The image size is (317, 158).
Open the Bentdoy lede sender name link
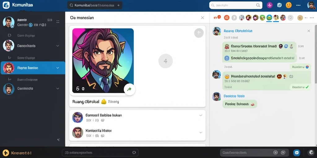point(234,96)
